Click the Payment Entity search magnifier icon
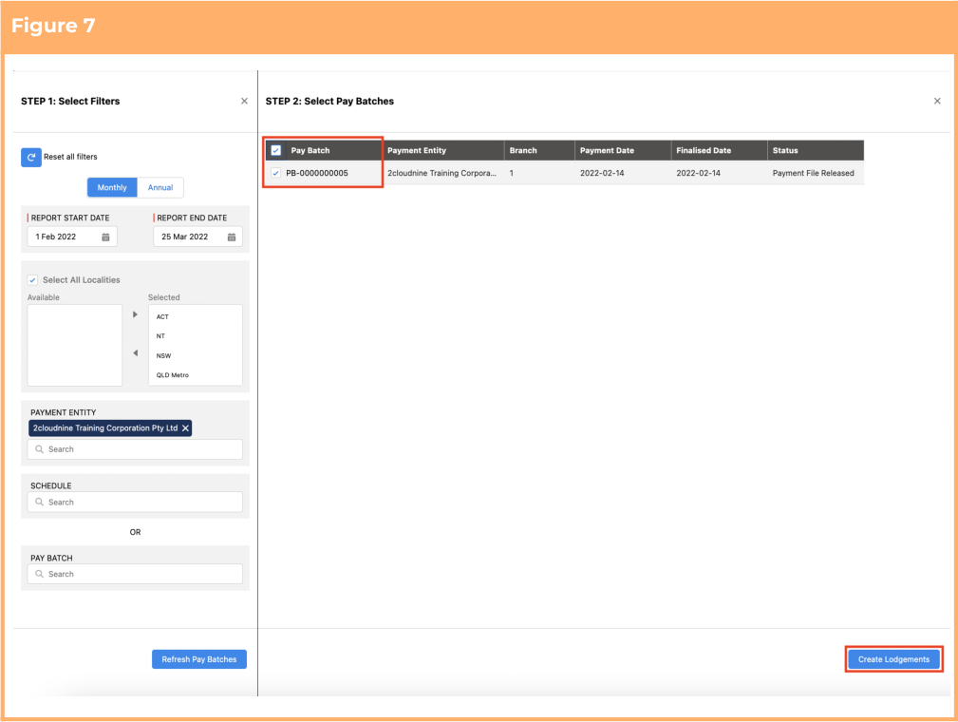 point(39,449)
